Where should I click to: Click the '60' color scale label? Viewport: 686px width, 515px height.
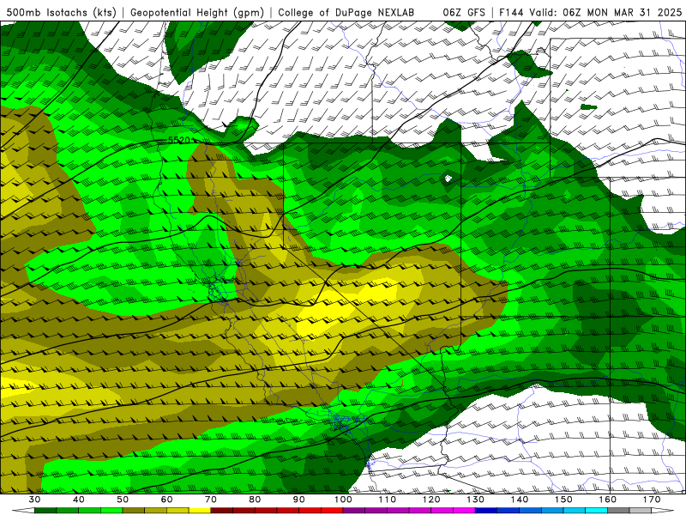point(166,500)
